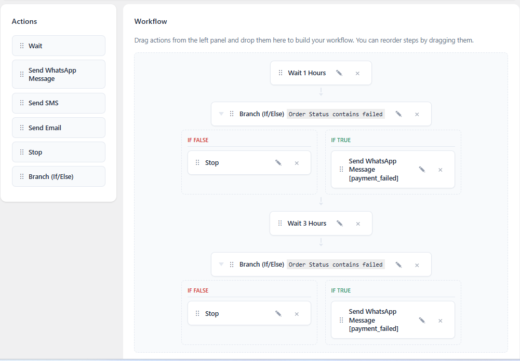Edit the first Branch condition
Viewport: 520px width, 361px height.
tap(398, 114)
